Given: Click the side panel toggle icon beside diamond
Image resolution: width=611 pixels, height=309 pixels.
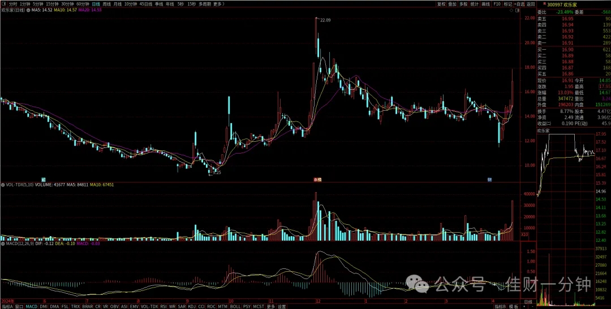Looking at the screenshot, I should point(517,10).
